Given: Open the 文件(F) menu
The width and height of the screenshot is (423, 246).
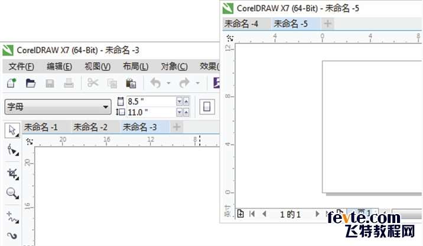Looking at the screenshot, I should coord(21,66).
